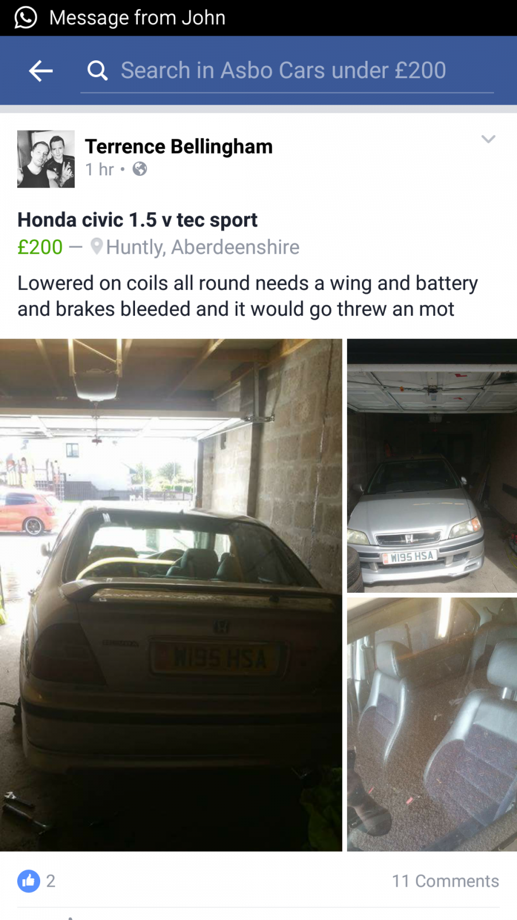Open the car interior seats photo

(432, 724)
